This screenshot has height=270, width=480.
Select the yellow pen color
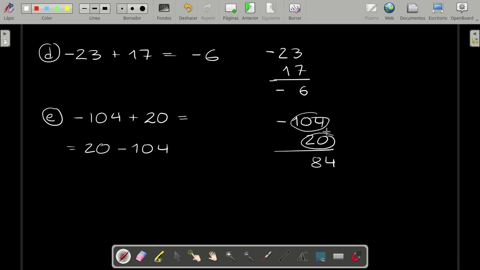pos(67,9)
